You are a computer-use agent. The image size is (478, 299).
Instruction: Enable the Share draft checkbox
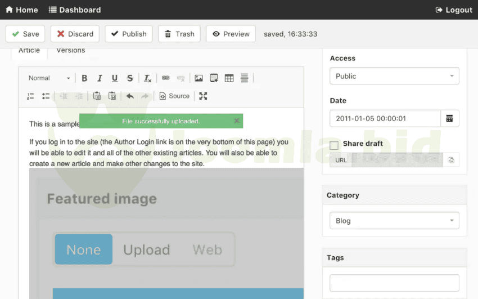click(x=334, y=145)
